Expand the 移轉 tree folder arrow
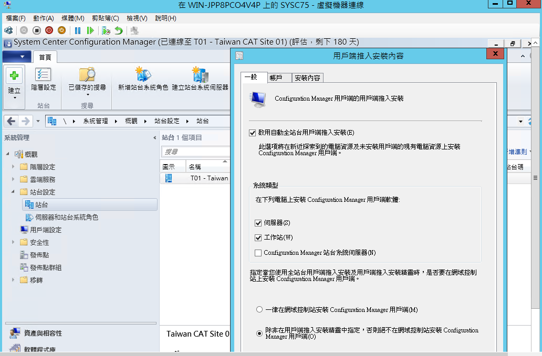The height and width of the screenshot is (356, 542). point(13,280)
